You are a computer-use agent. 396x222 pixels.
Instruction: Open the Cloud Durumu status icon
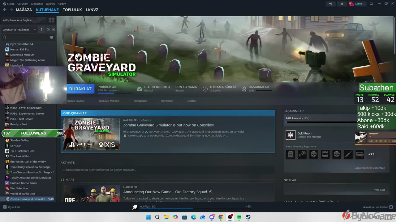[140, 89]
